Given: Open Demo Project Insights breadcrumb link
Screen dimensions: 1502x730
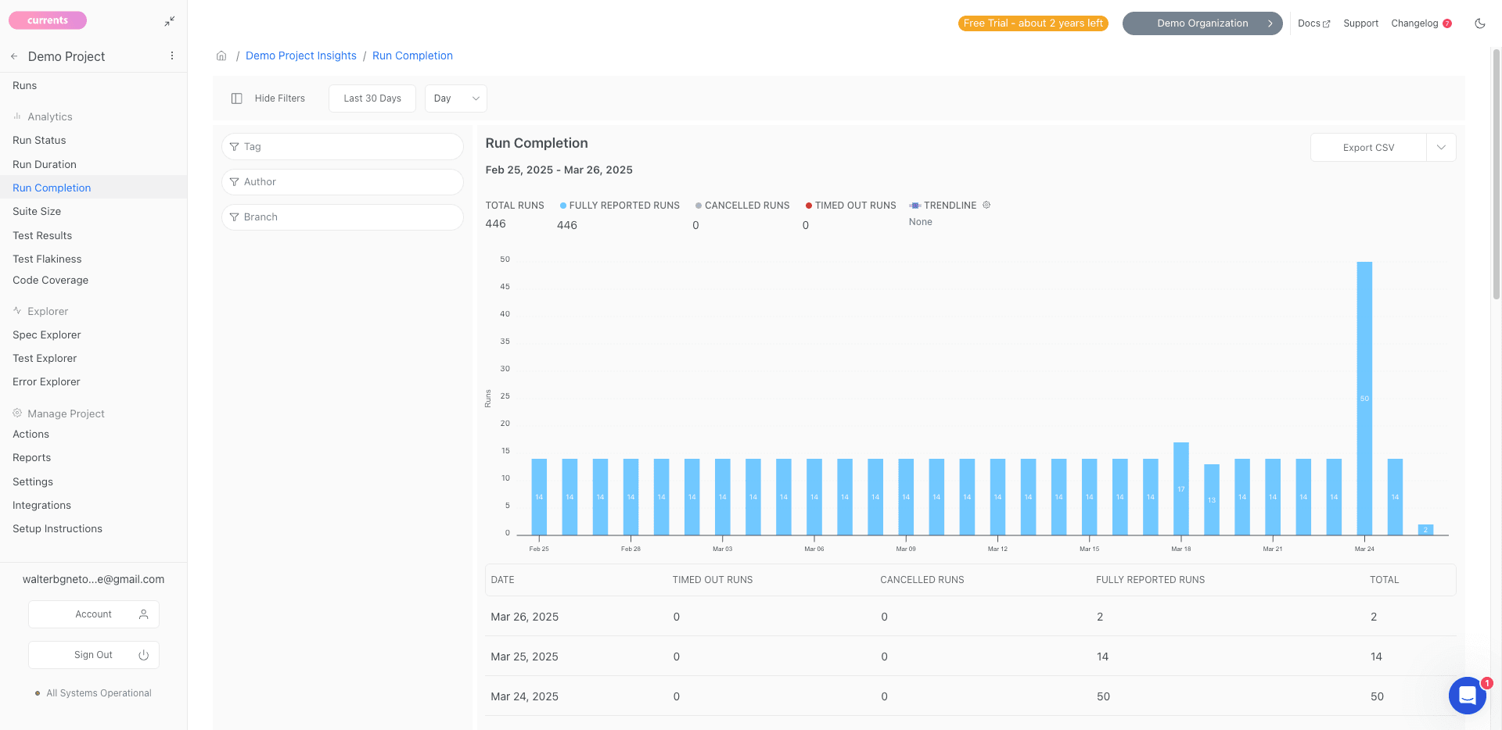Looking at the screenshot, I should point(301,55).
